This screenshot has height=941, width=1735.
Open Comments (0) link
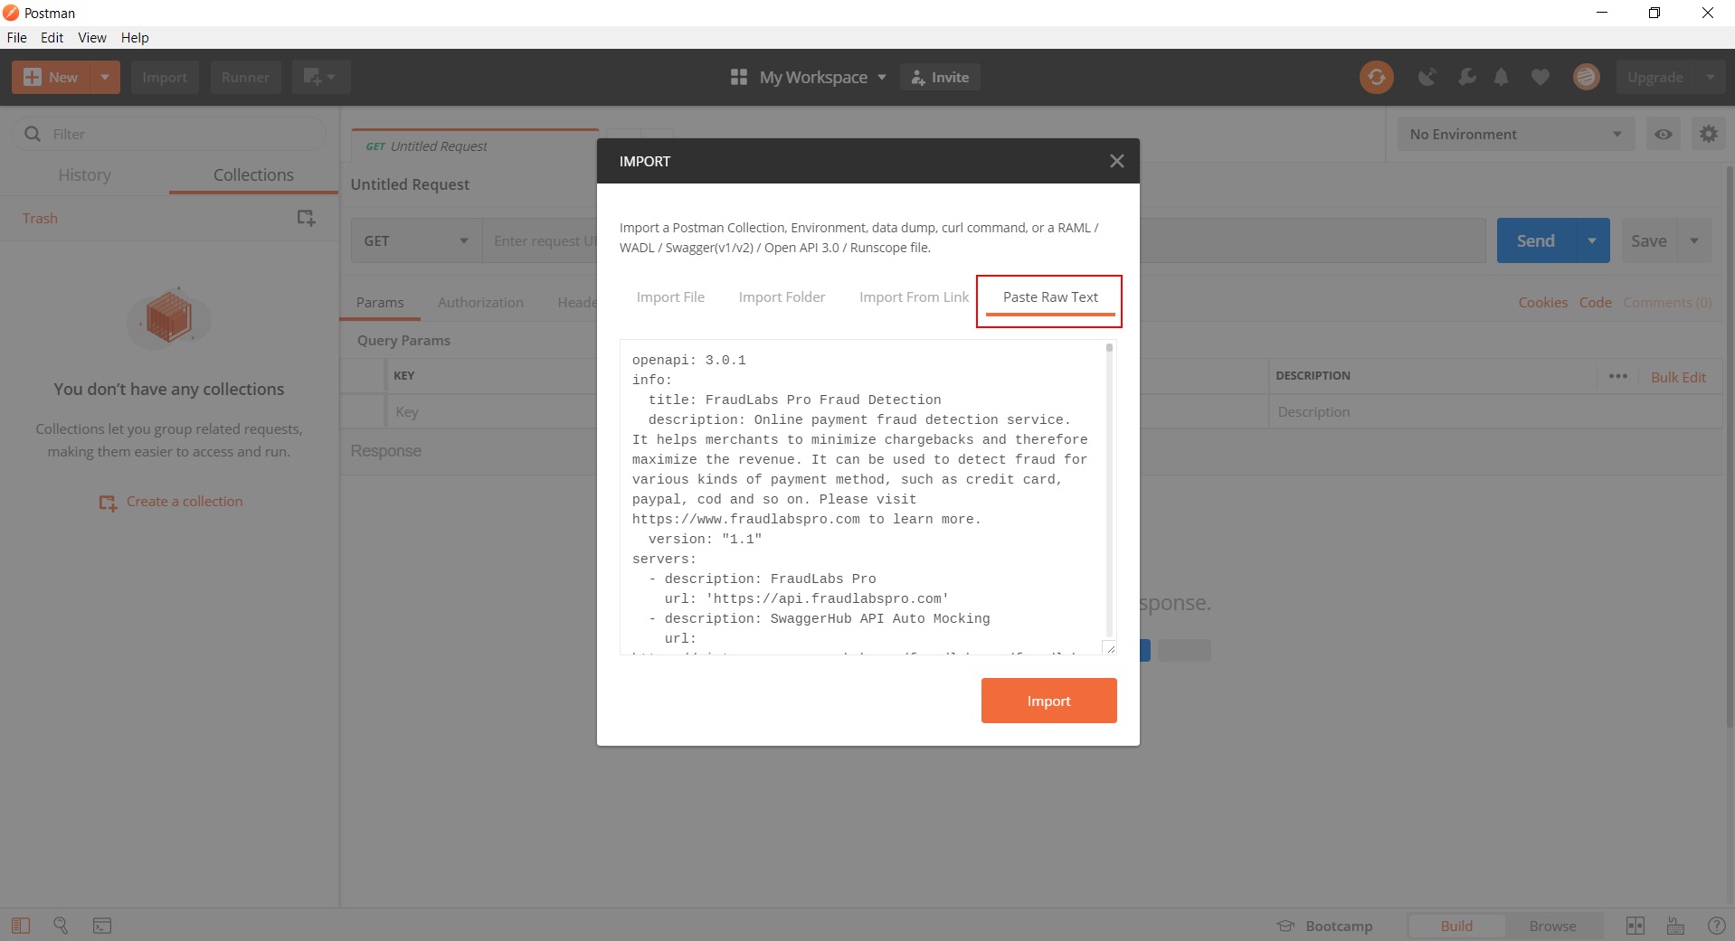(1667, 302)
